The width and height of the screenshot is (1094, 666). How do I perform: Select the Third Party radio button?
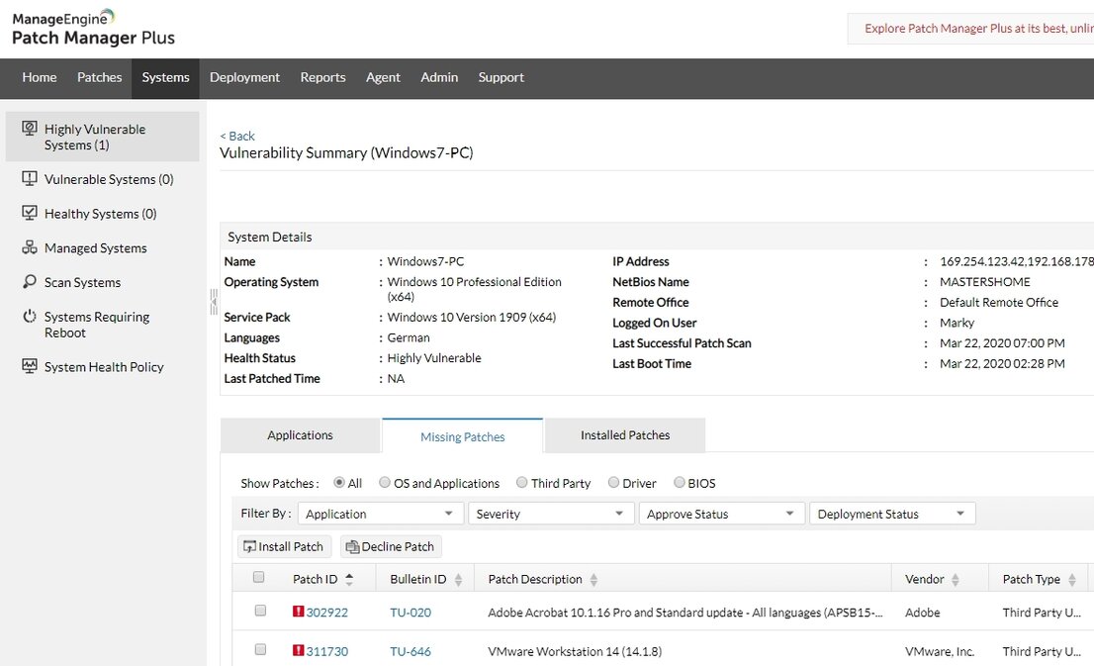click(521, 483)
